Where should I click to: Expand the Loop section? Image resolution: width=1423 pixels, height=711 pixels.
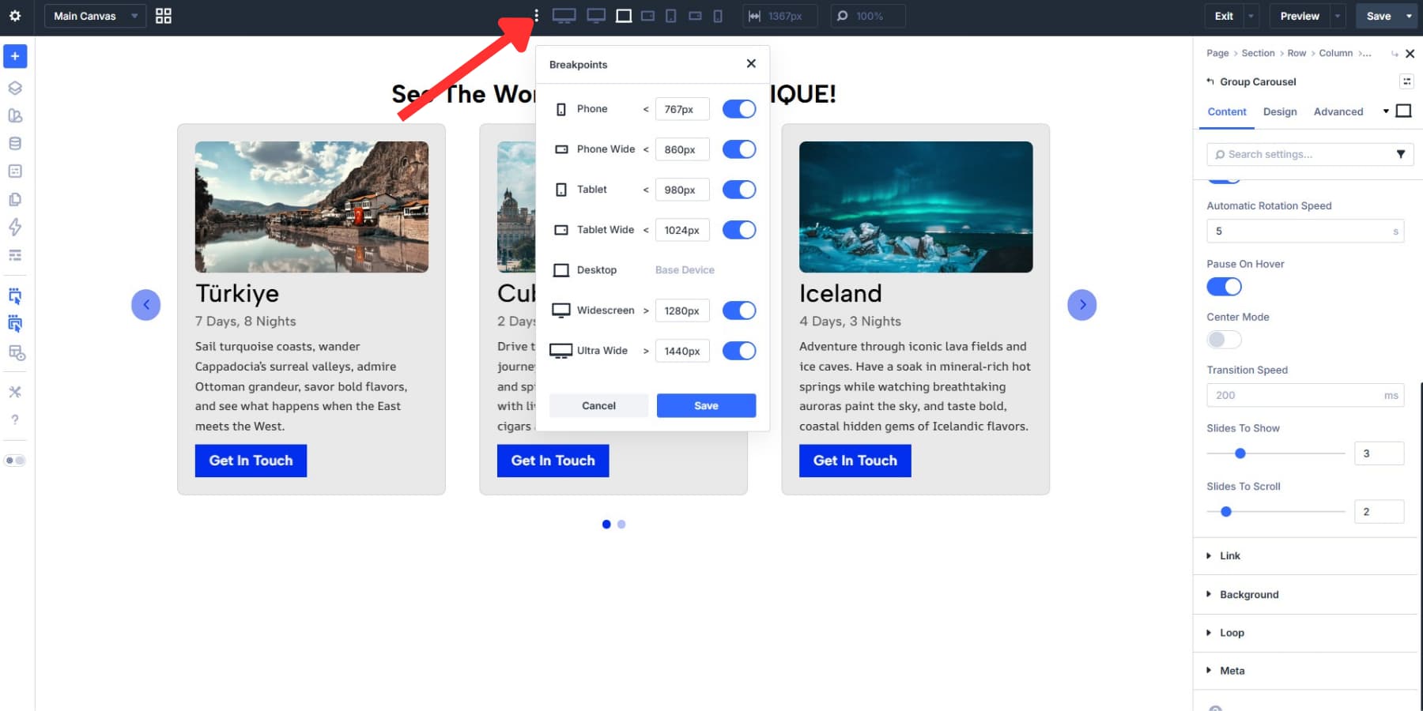click(x=1231, y=632)
